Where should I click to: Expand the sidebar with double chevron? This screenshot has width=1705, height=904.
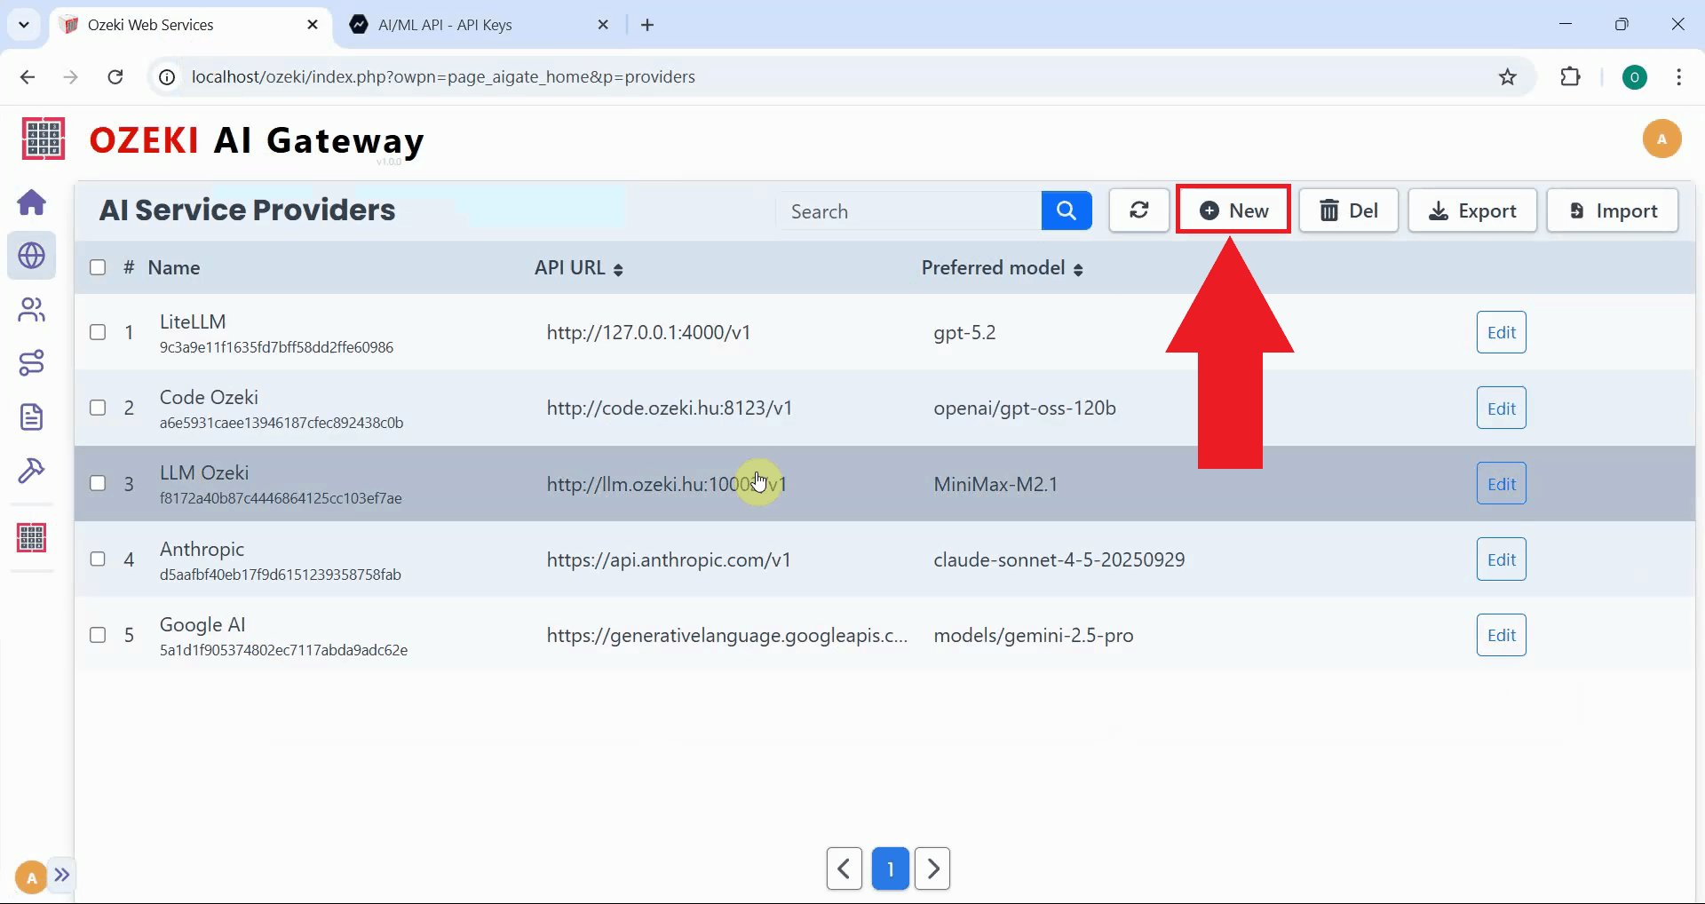(x=62, y=875)
